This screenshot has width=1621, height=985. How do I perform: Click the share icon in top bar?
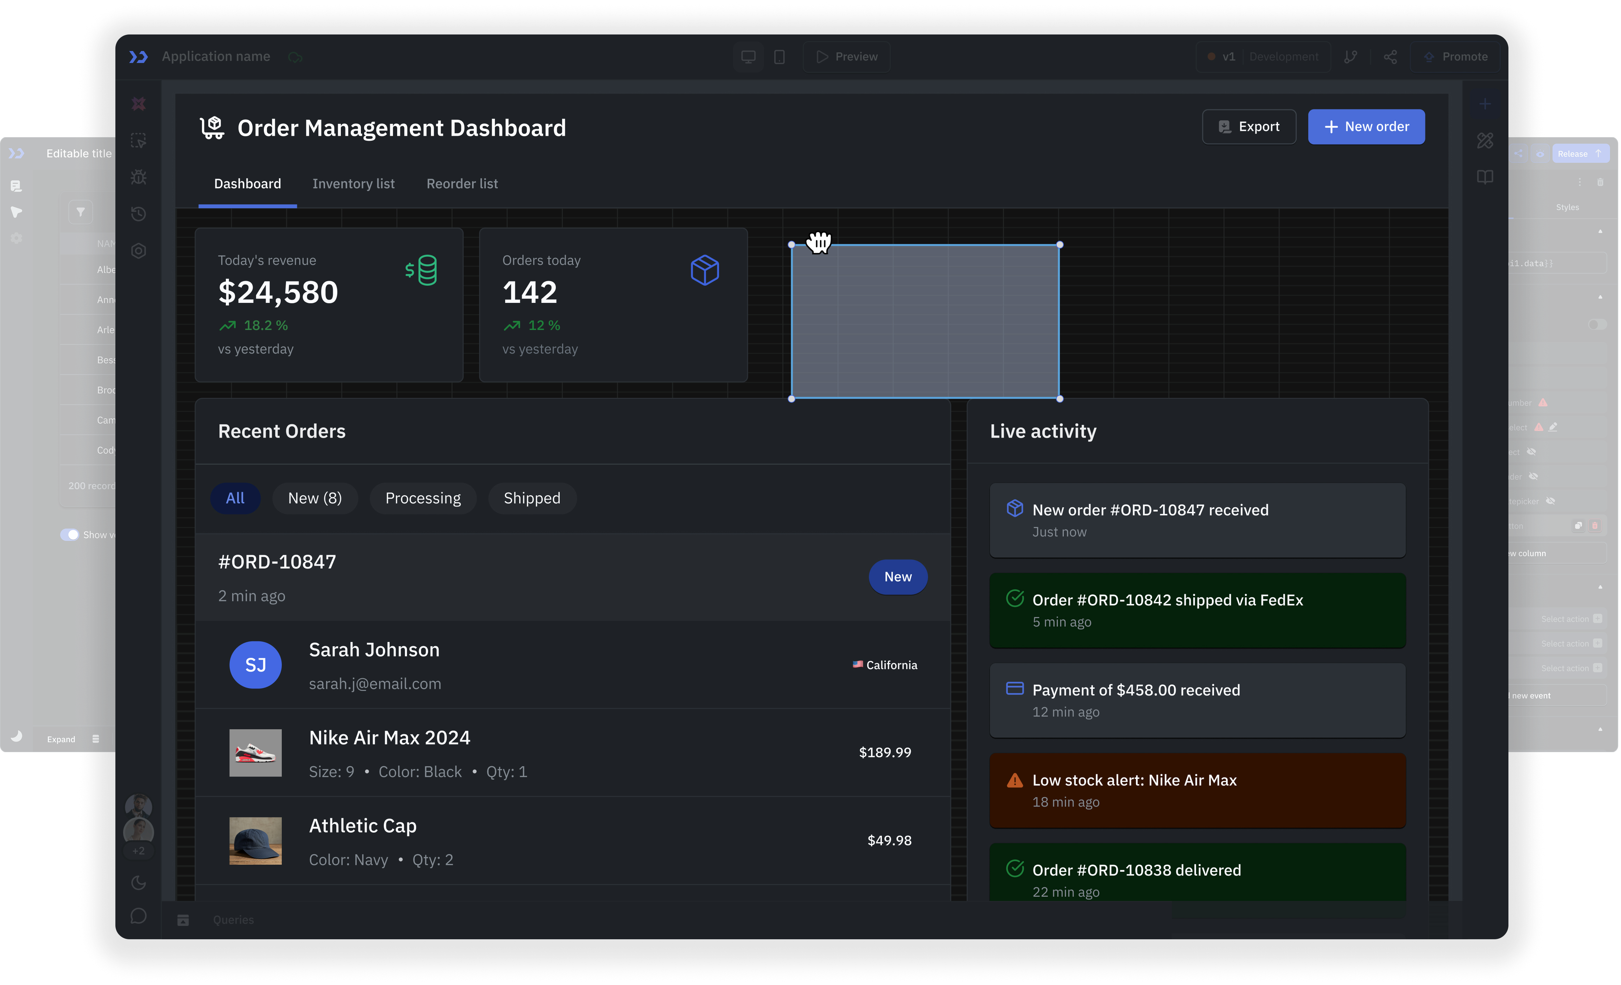click(x=1390, y=57)
